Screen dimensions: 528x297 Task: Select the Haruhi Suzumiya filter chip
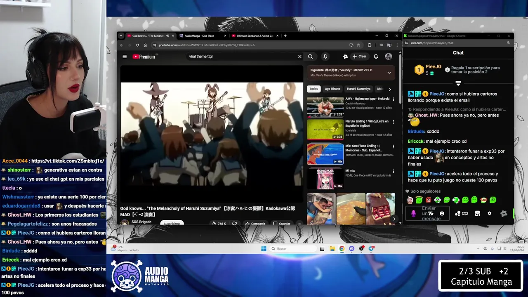(358, 89)
